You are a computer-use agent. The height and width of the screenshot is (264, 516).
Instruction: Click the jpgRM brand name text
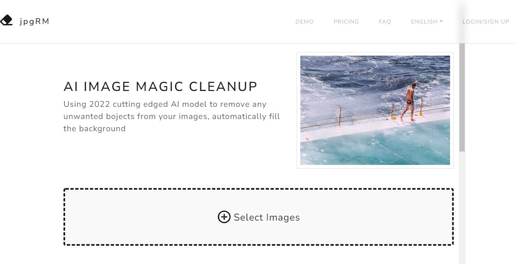pyautogui.click(x=34, y=21)
